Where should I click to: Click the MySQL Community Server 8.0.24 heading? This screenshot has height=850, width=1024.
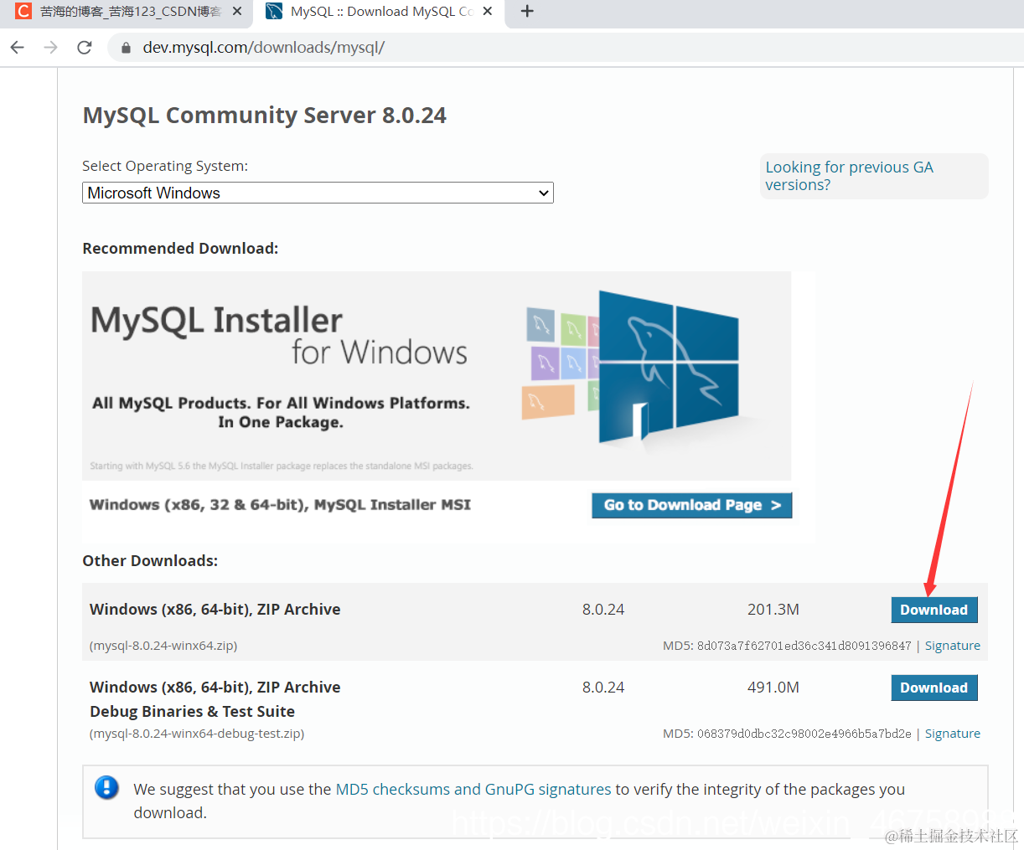tap(264, 116)
